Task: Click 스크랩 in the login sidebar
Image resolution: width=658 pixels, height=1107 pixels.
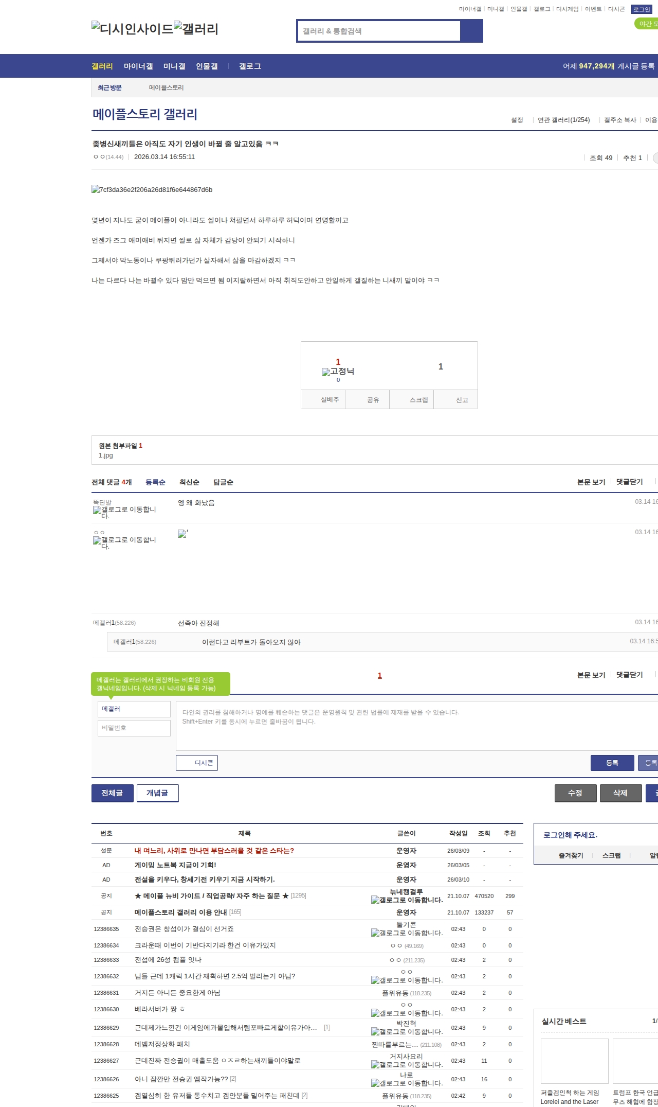Action: click(x=612, y=855)
